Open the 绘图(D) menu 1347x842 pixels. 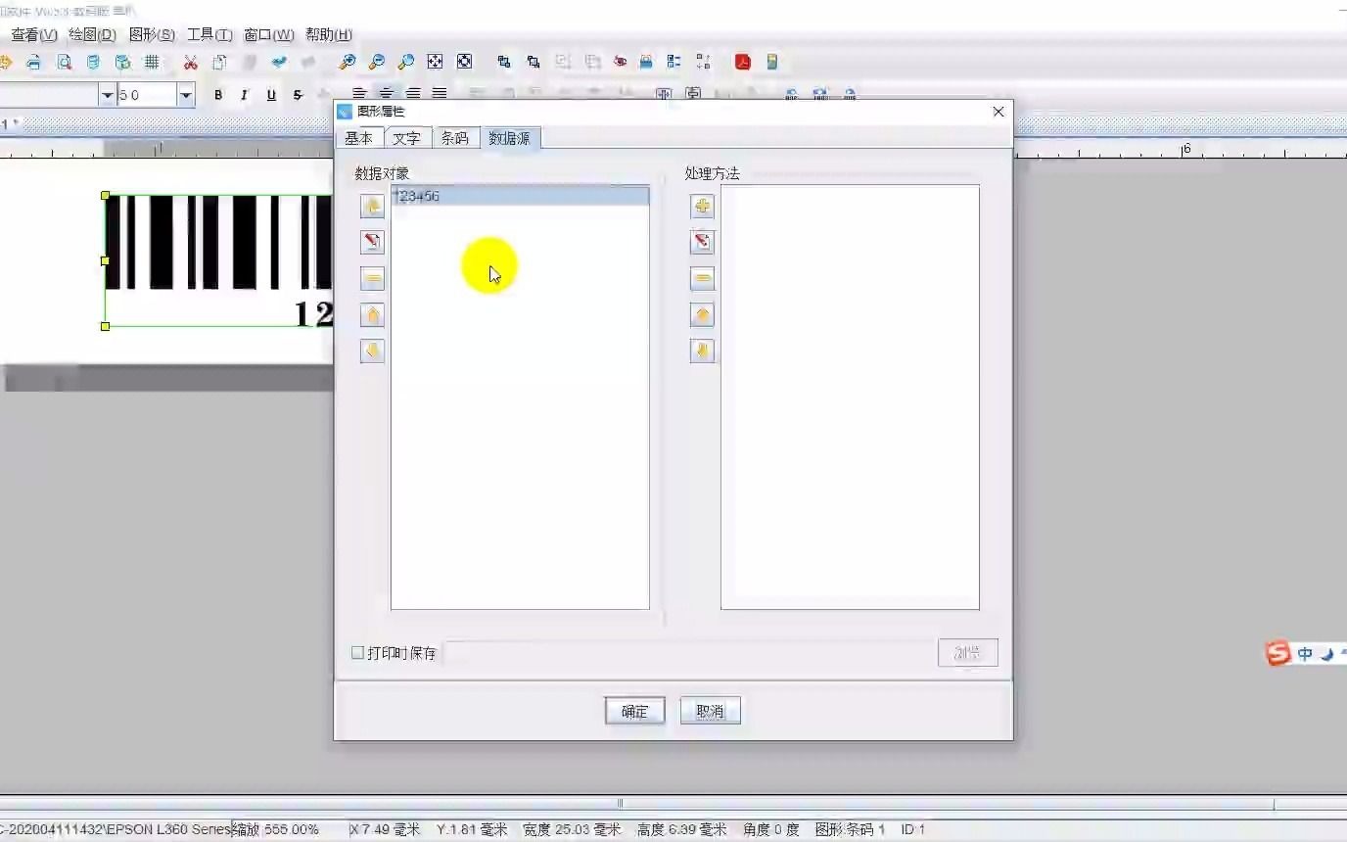[92, 34]
